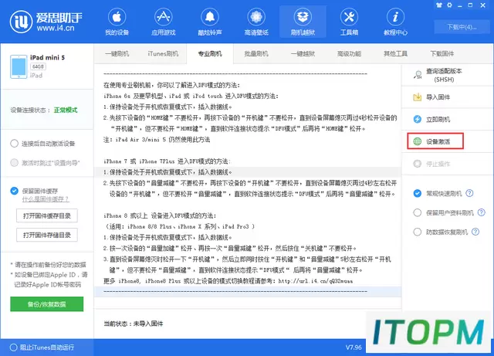Click 当前状态:未导入固件 status line
Image resolution: width=494 pixels, height=356 pixels.
[134, 324]
